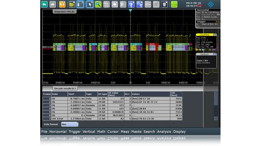Open the Data format Hex dropdown
The image size is (260, 146).
(x=69, y=125)
